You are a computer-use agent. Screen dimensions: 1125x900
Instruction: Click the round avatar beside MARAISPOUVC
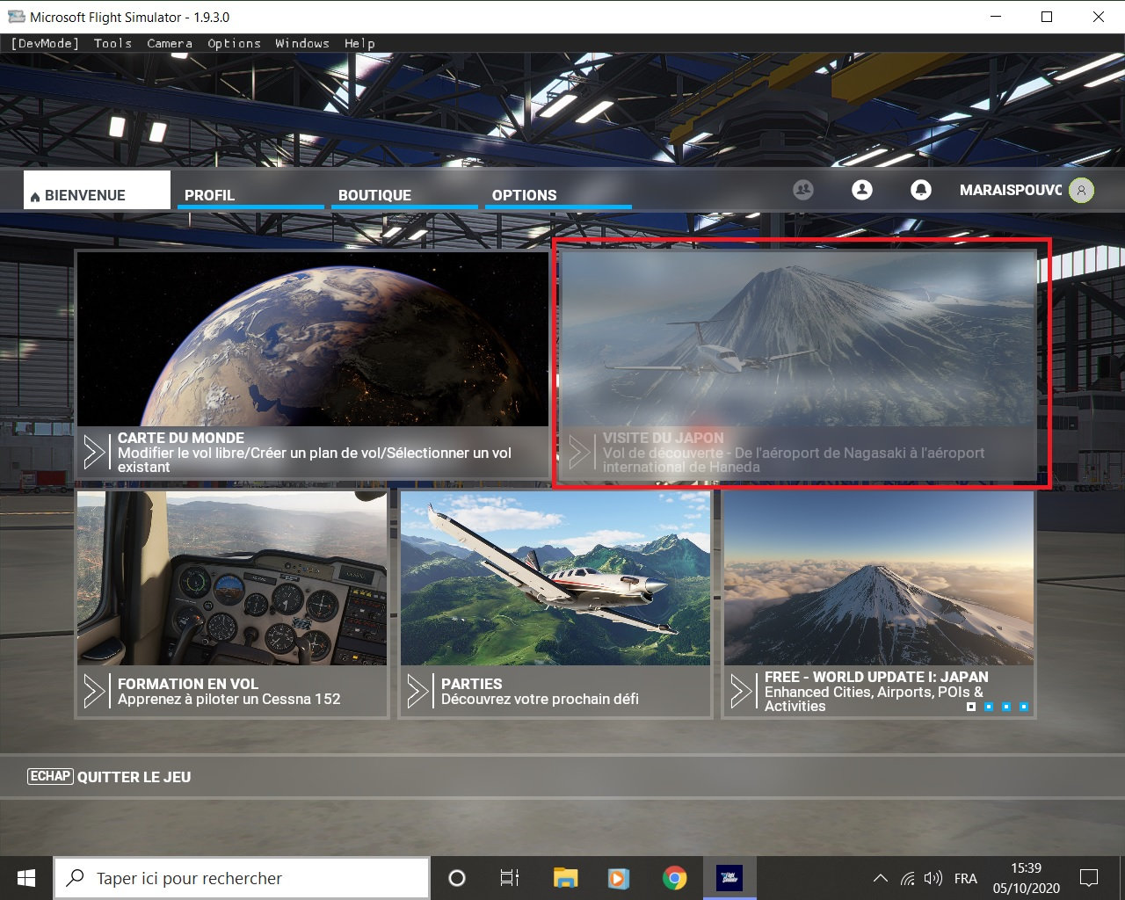point(1082,190)
